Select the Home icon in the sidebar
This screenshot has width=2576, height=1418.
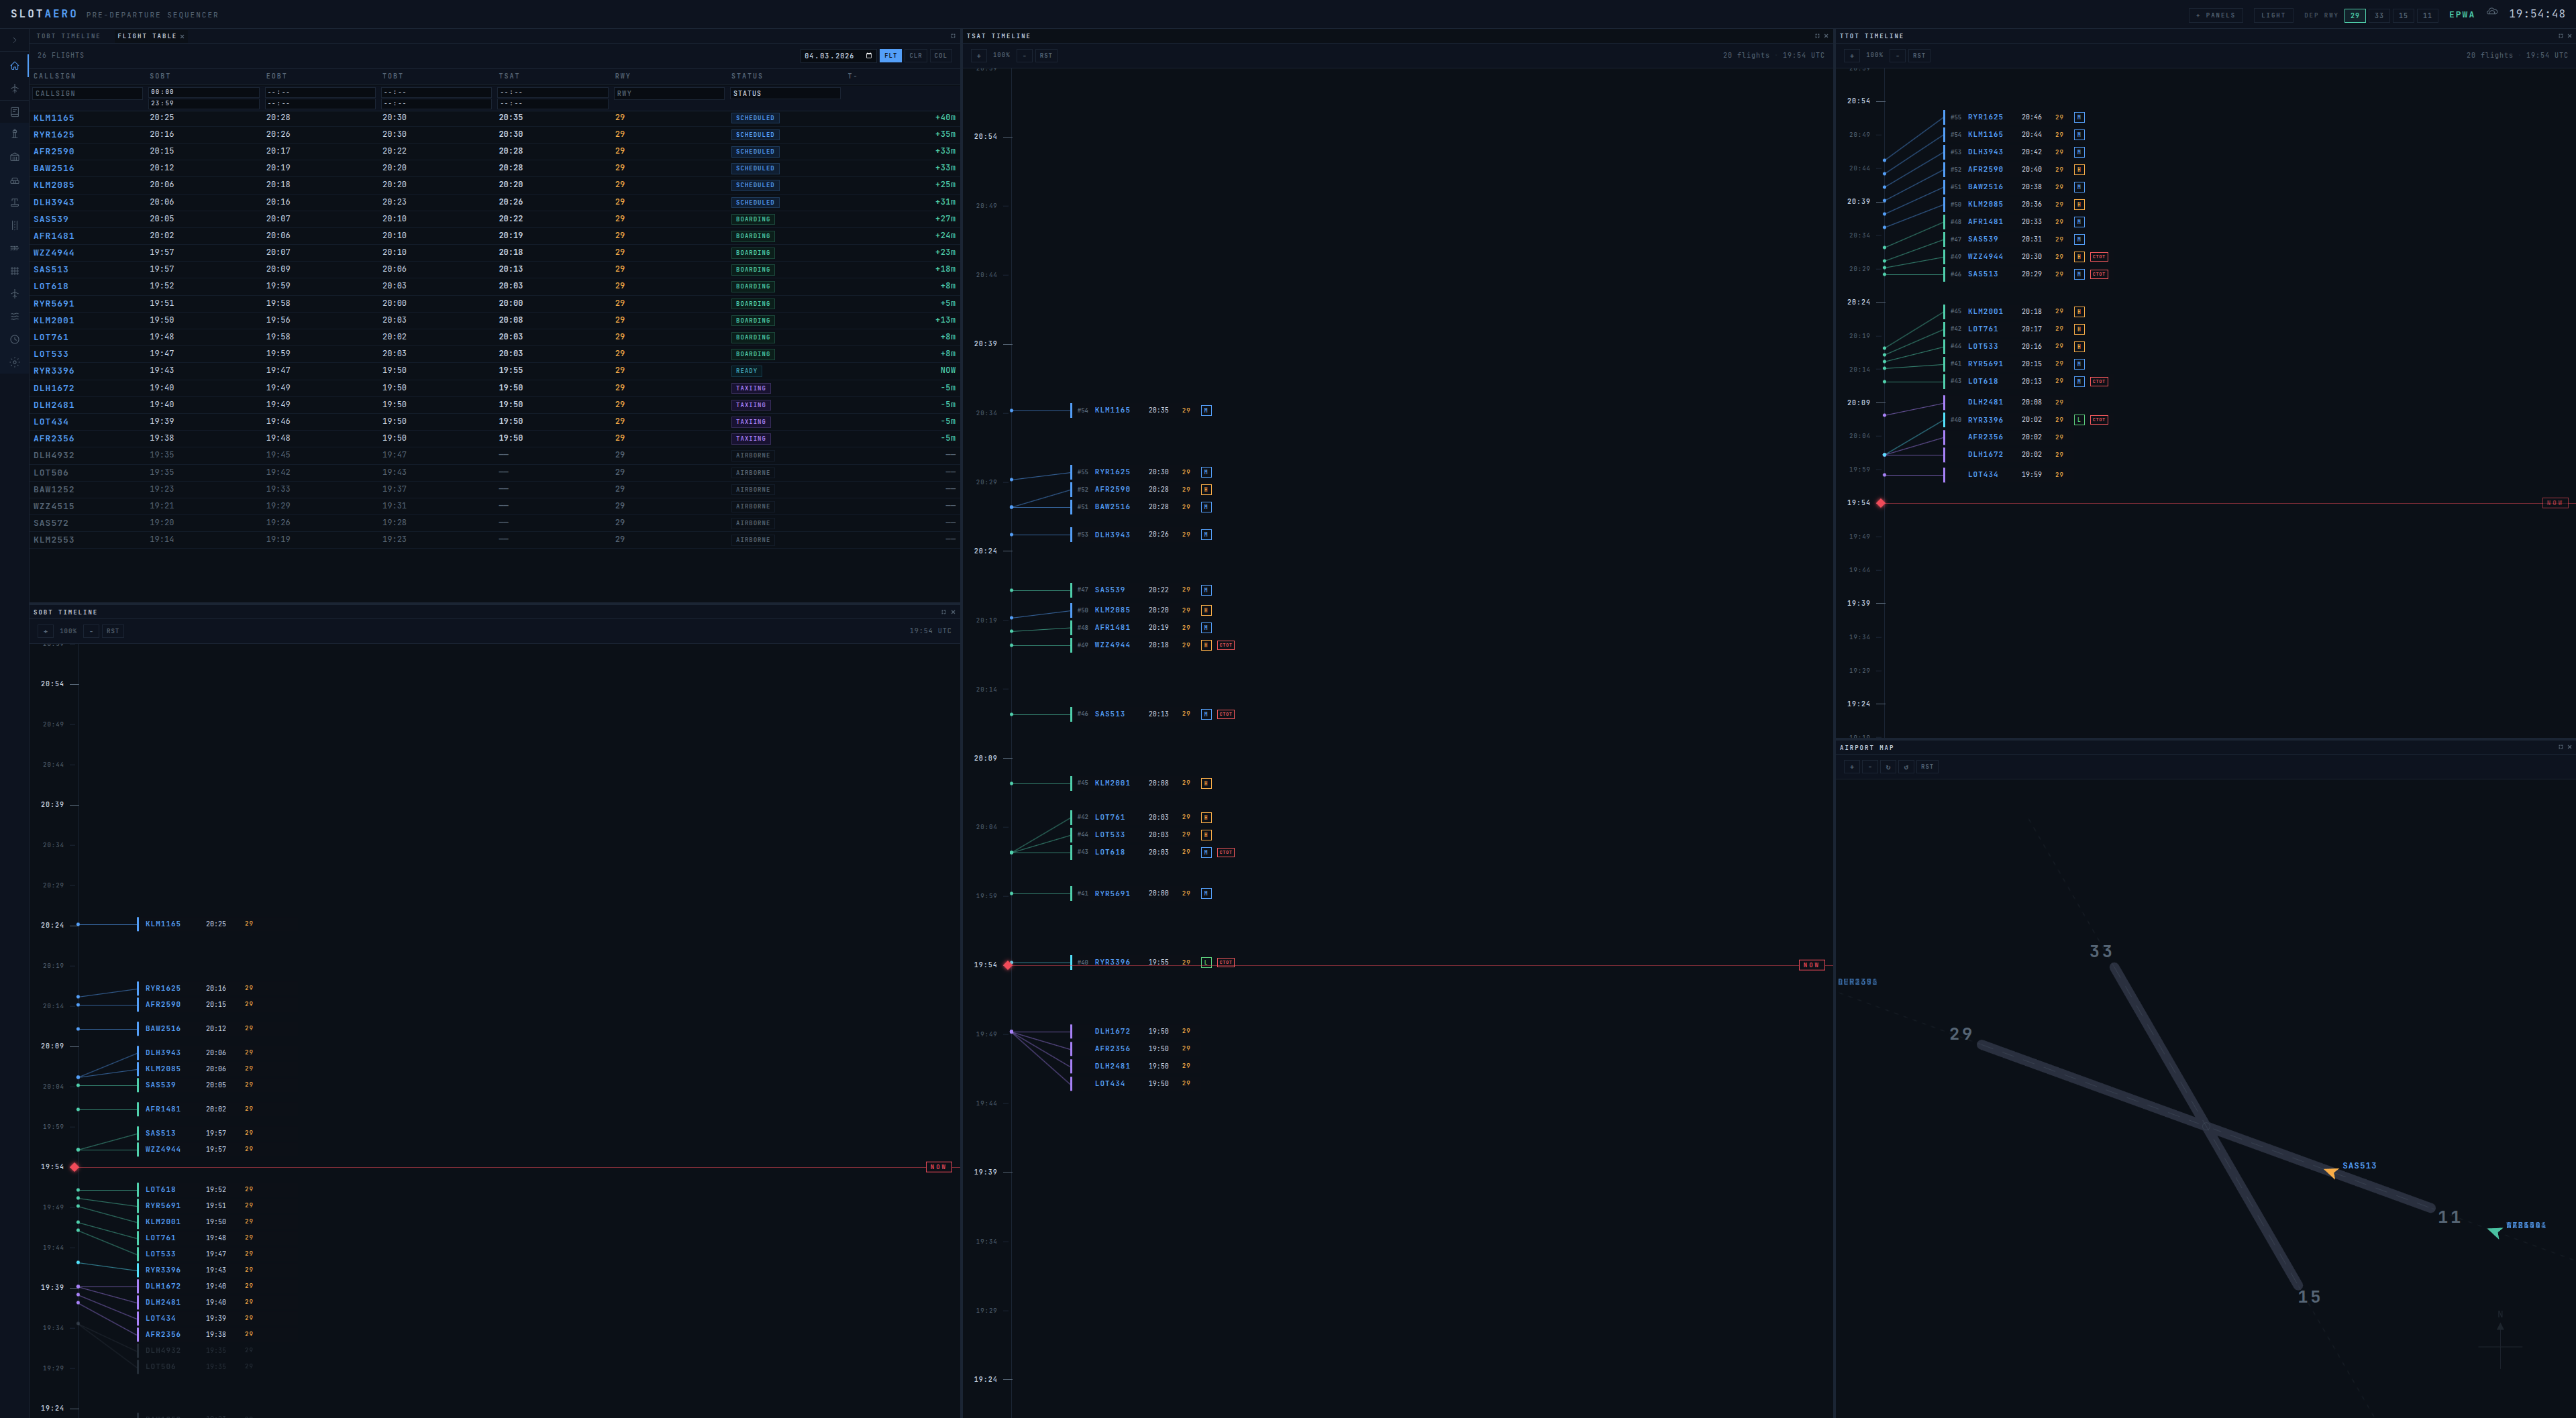point(14,66)
